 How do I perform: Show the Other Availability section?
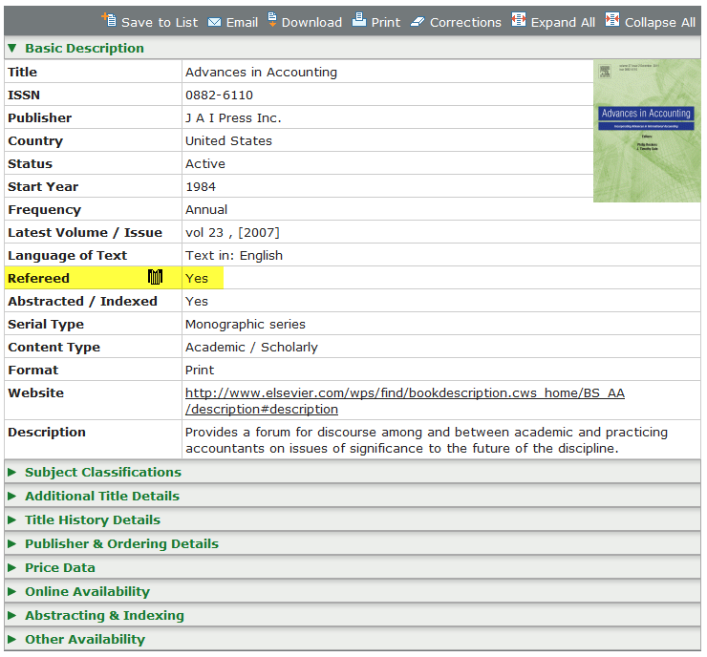pyautogui.click(x=84, y=639)
